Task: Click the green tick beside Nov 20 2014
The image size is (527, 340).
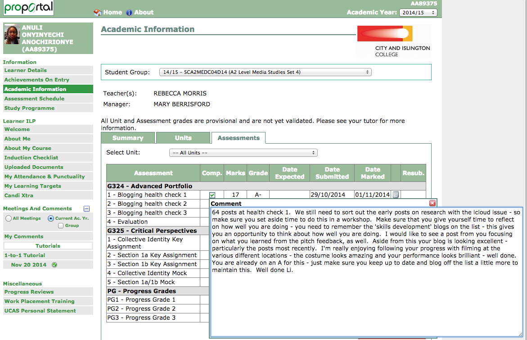Action: (54, 265)
